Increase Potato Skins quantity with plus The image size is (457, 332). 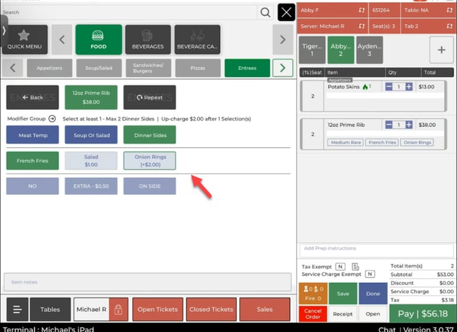pyautogui.click(x=409, y=87)
